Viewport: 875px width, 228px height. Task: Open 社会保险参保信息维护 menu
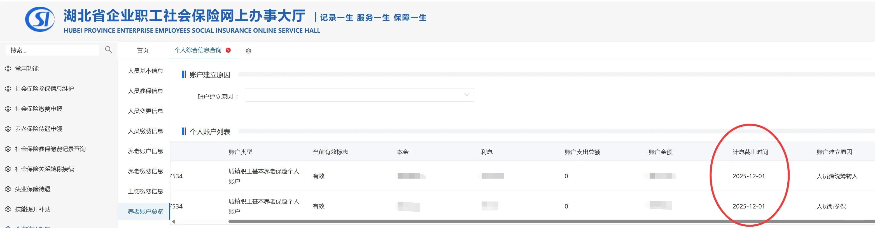[45, 89]
